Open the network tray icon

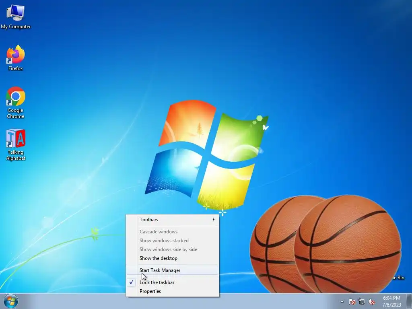[362, 302]
